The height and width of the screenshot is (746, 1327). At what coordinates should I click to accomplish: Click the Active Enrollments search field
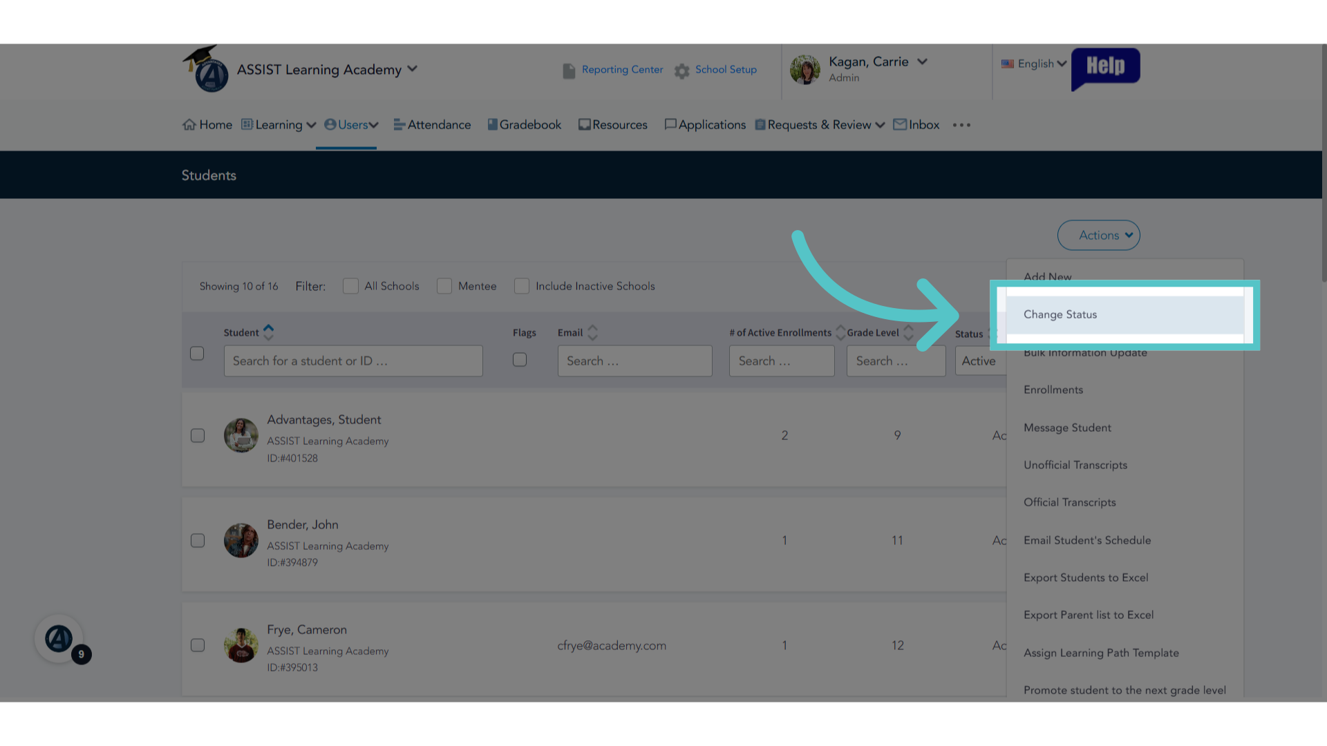[782, 361]
